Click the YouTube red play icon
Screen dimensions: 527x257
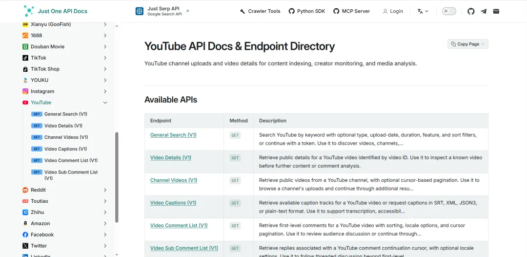point(25,102)
